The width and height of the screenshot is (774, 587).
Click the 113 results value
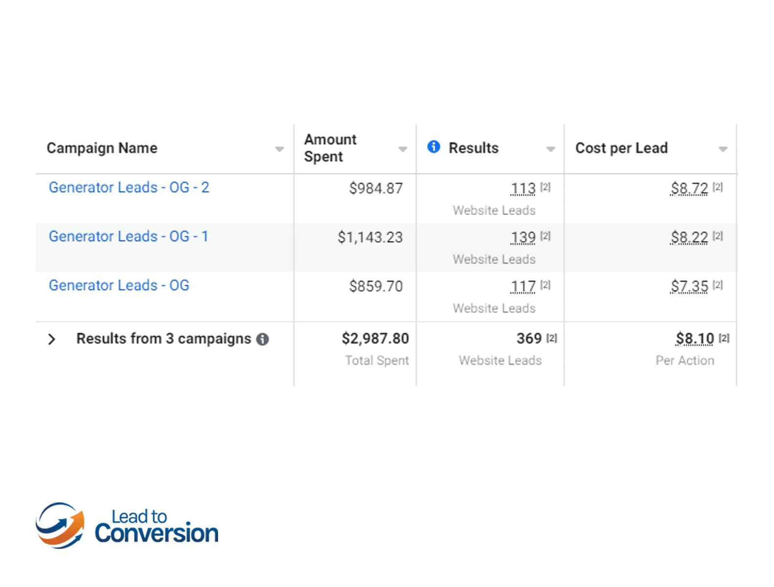(x=523, y=188)
